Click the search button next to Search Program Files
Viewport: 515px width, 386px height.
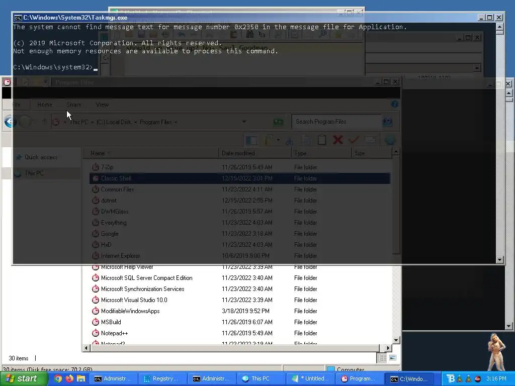point(388,122)
